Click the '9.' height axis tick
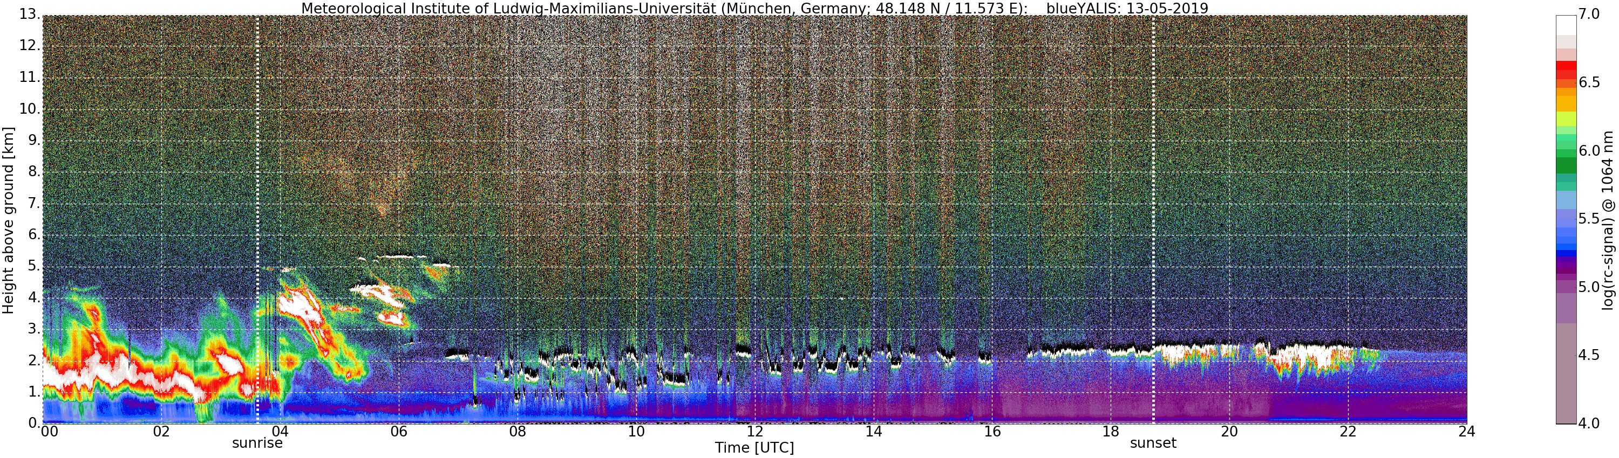This screenshot has width=1619, height=458. (x=34, y=140)
